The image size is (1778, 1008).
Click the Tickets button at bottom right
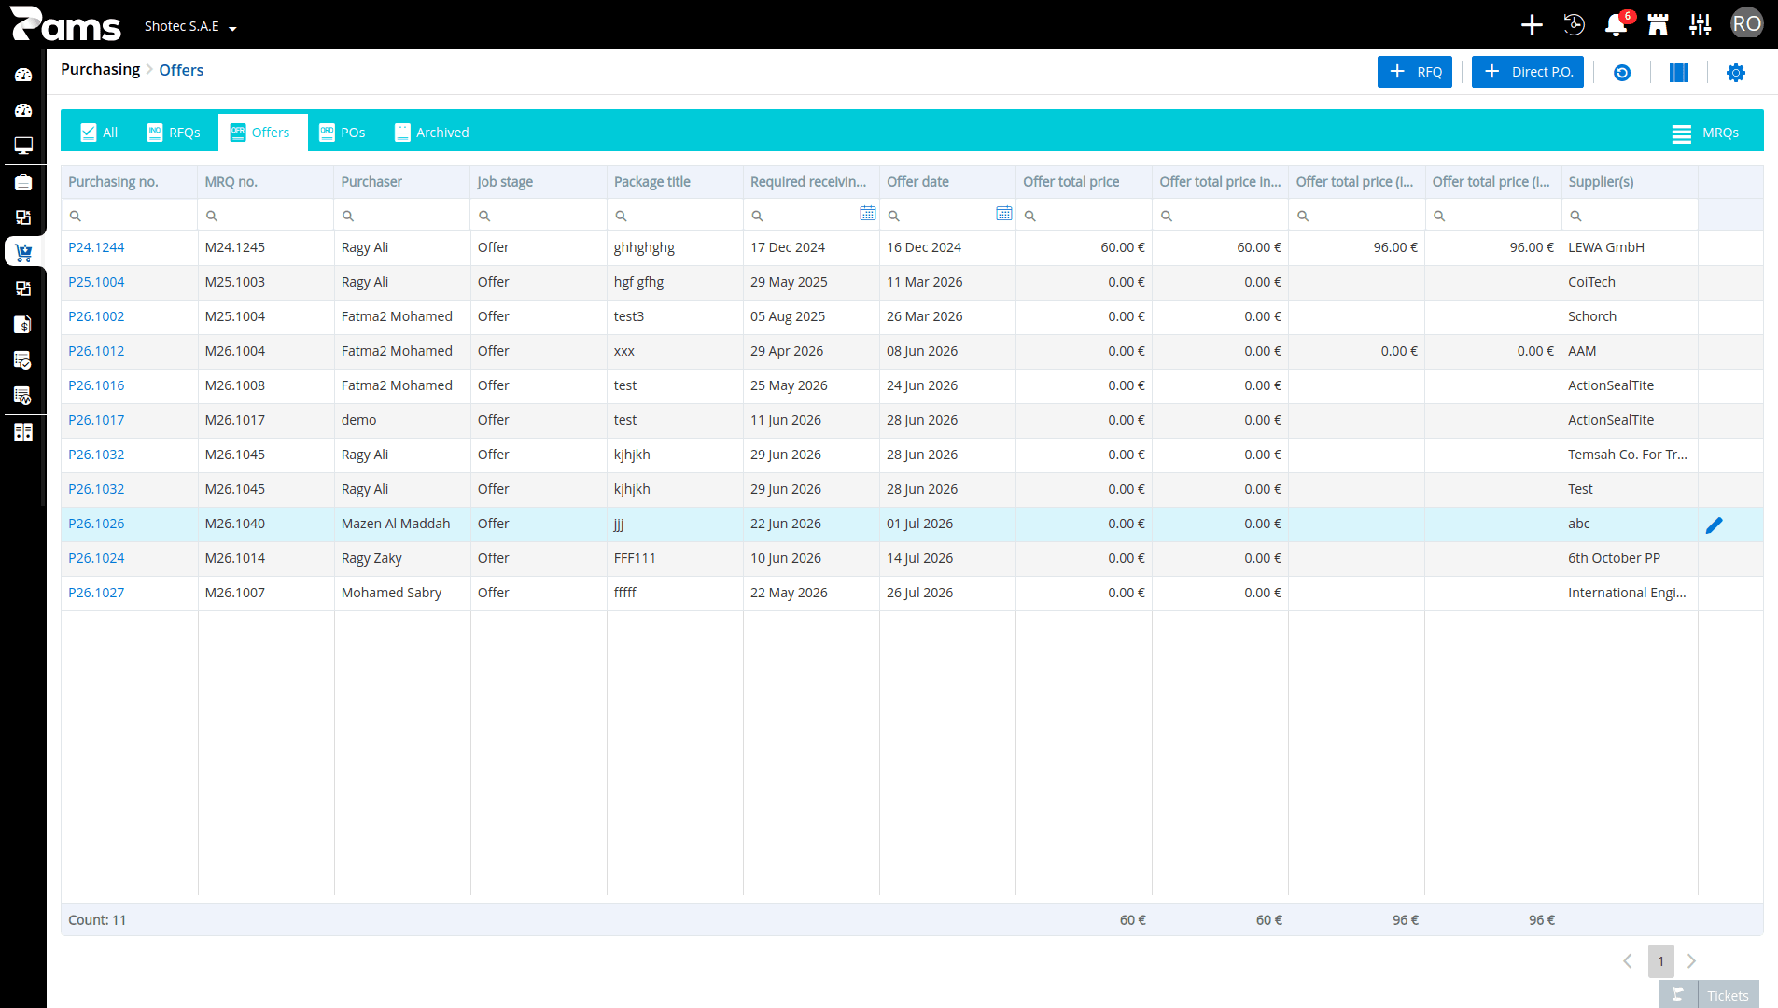[1709, 995]
